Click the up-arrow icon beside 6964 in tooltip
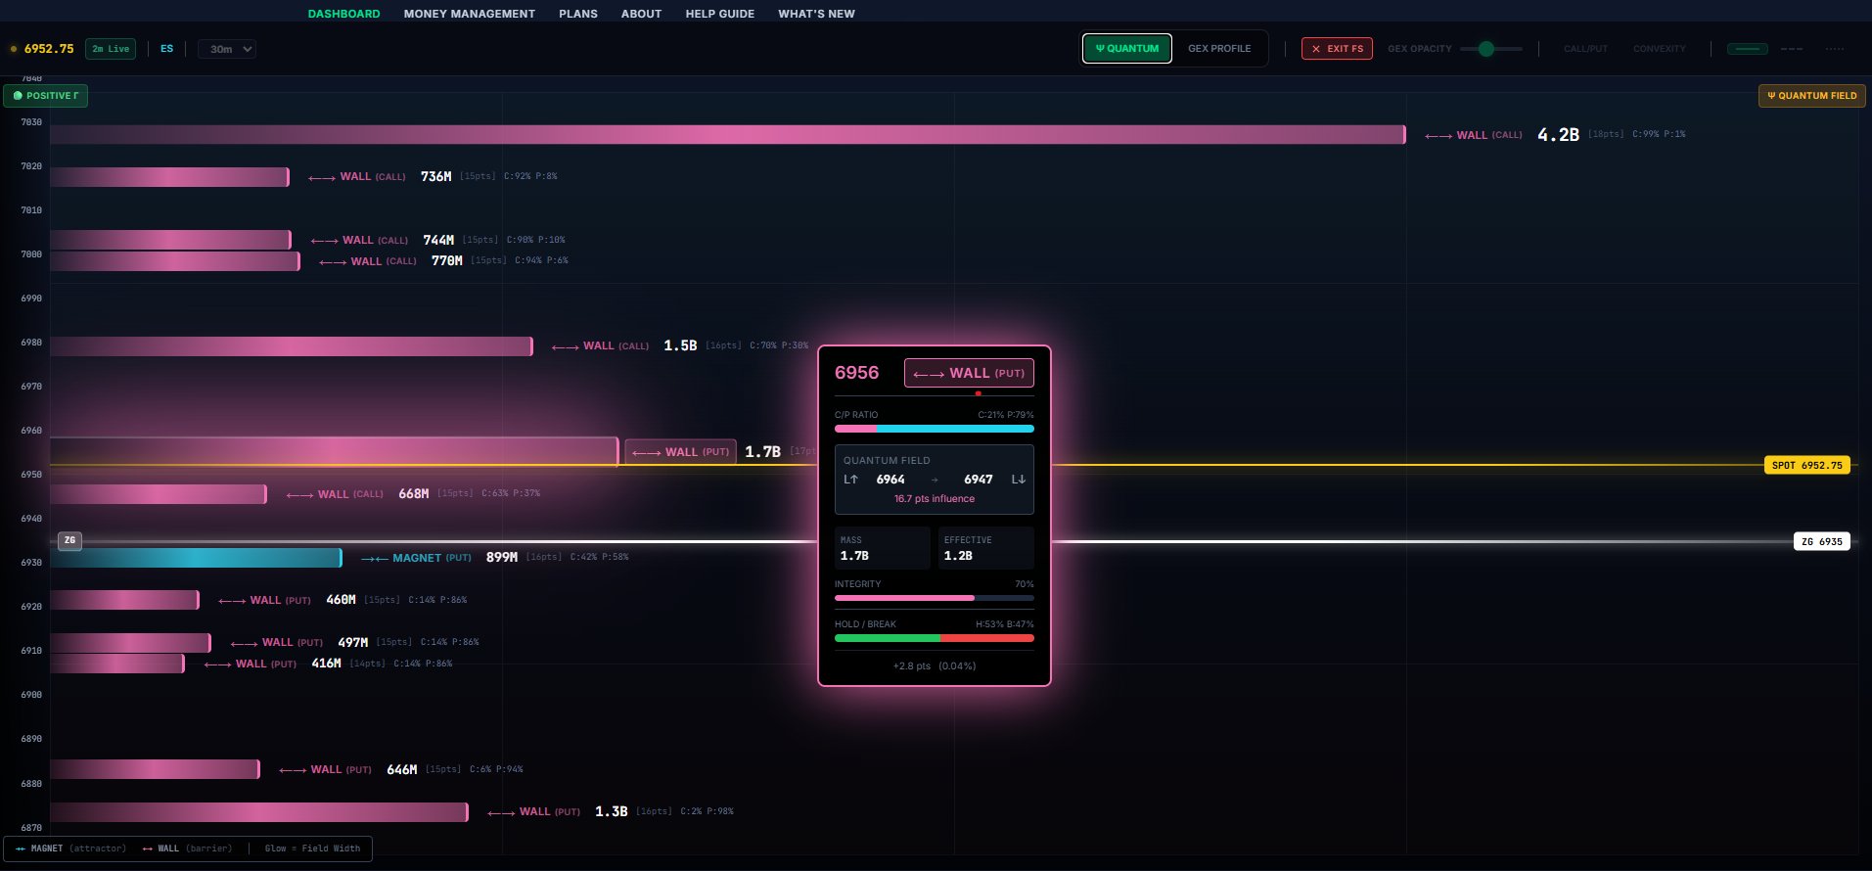The width and height of the screenshot is (1872, 871). [850, 480]
